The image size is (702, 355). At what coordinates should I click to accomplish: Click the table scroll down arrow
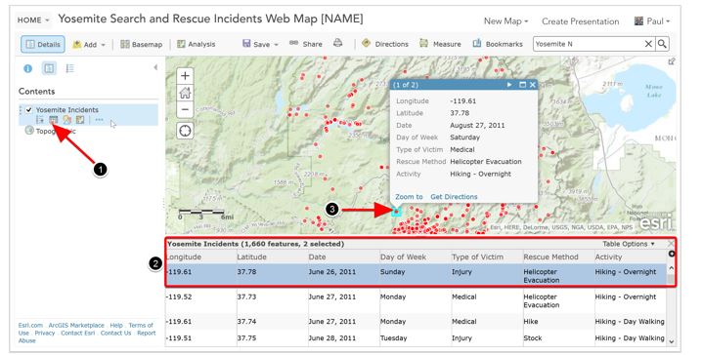[x=671, y=341]
